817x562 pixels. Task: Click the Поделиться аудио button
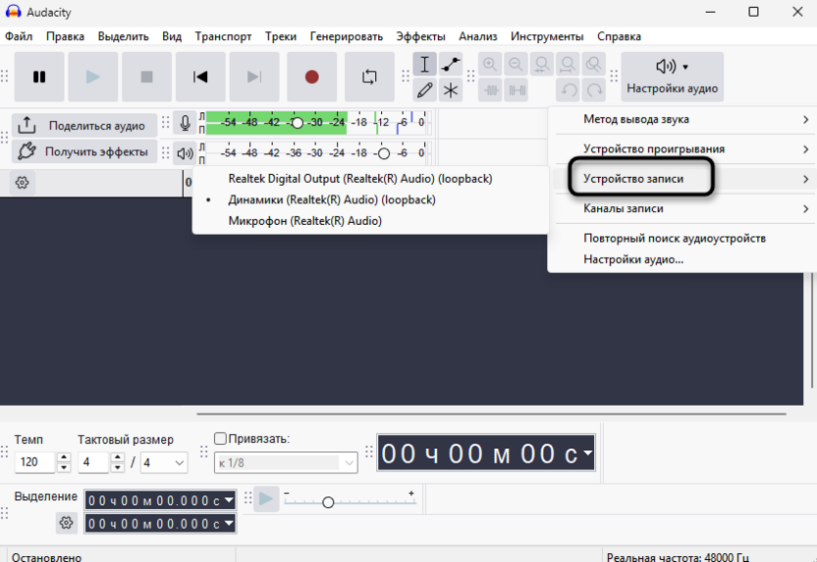tap(84, 126)
